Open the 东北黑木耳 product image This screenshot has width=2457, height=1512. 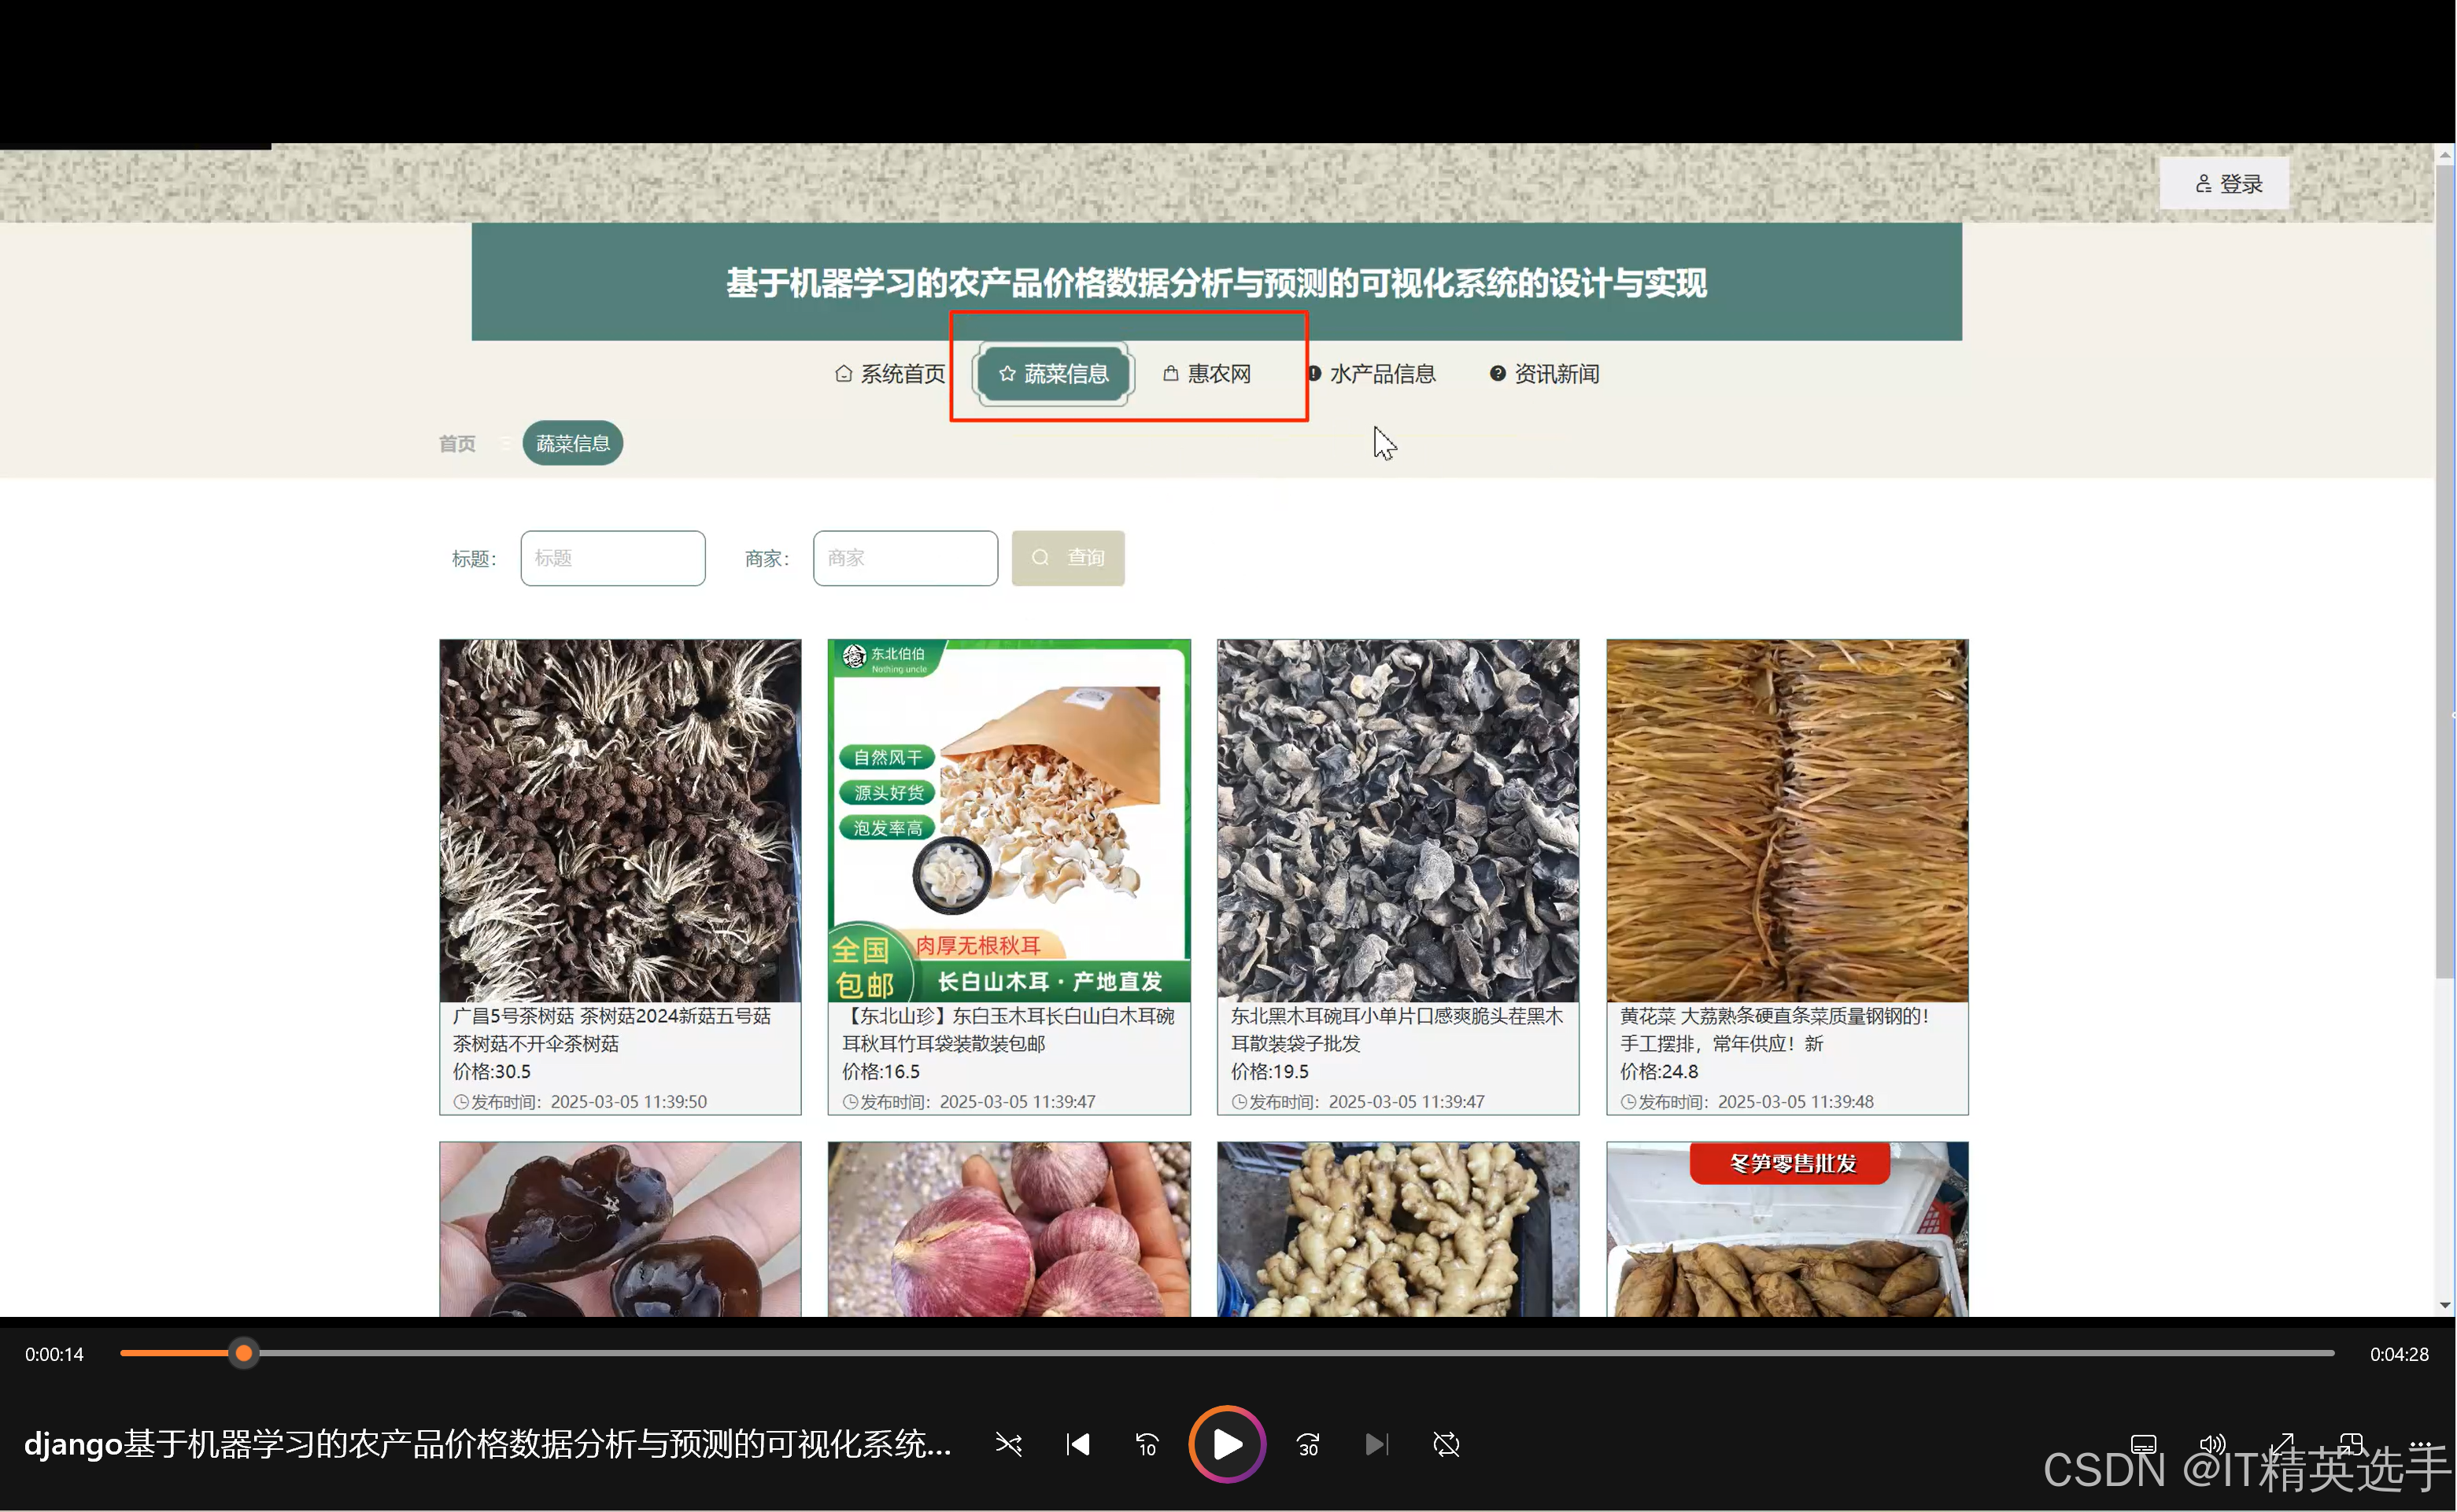coord(1398,820)
